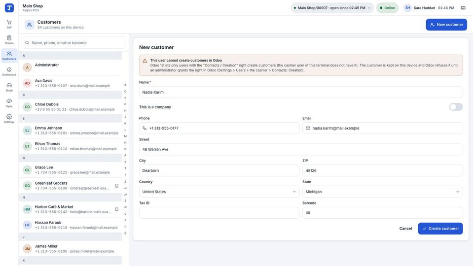473x266 pixels.
Task: Click the Customers header people icon
Action: (30, 25)
